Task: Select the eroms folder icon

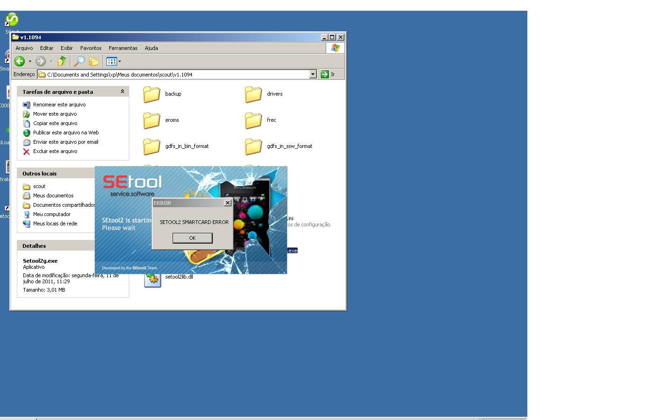Action: pyautogui.click(x=152, y=120)
